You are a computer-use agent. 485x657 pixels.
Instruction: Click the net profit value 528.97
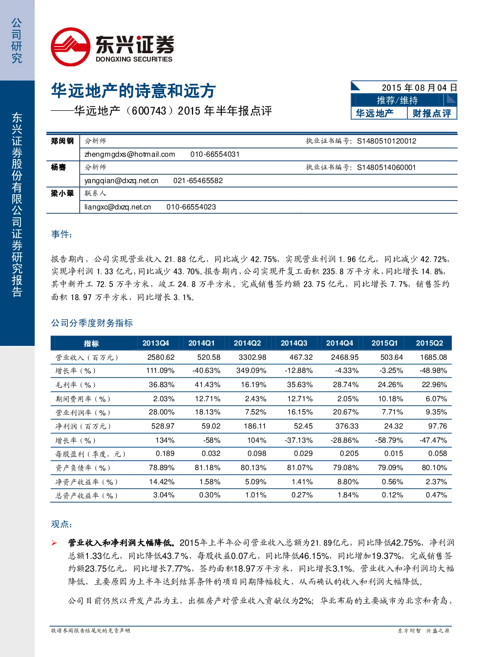163,426
